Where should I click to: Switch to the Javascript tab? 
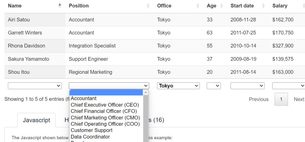[x=36, y=120]
